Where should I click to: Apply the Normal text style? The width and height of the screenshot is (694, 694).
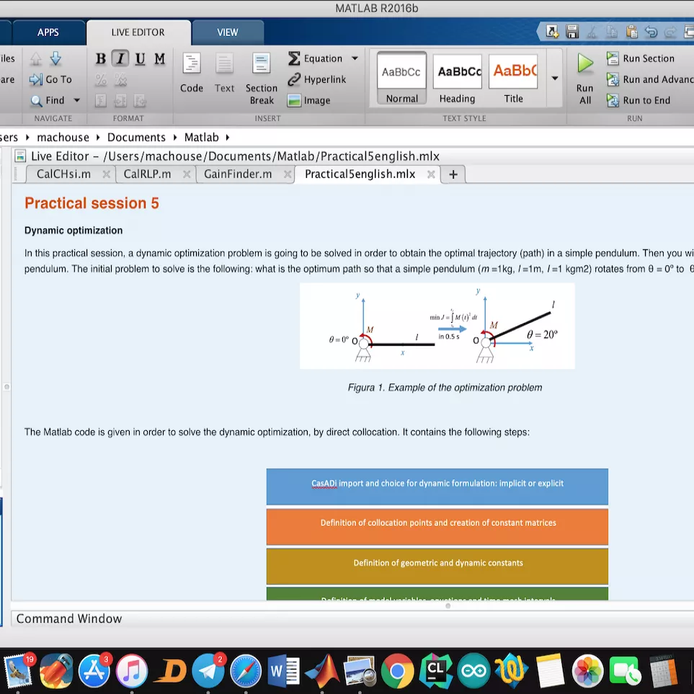pyautogui.click(x=401, y=79)
